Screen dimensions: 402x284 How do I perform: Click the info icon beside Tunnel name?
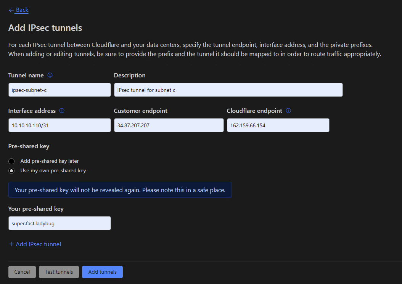pos(50,75)
